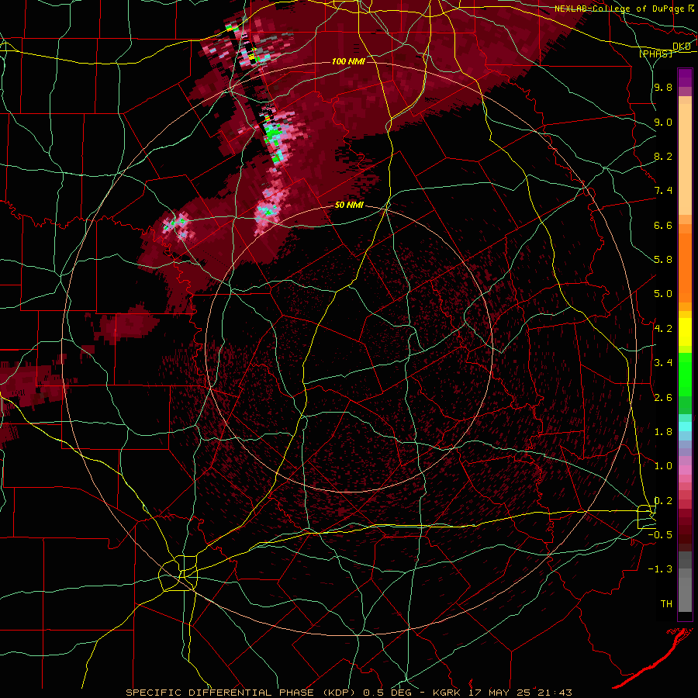The height and width of the screenshot is (698, 698).
Task: Click the 21:43 timestamp in the caption
Action: pos(555,693)
